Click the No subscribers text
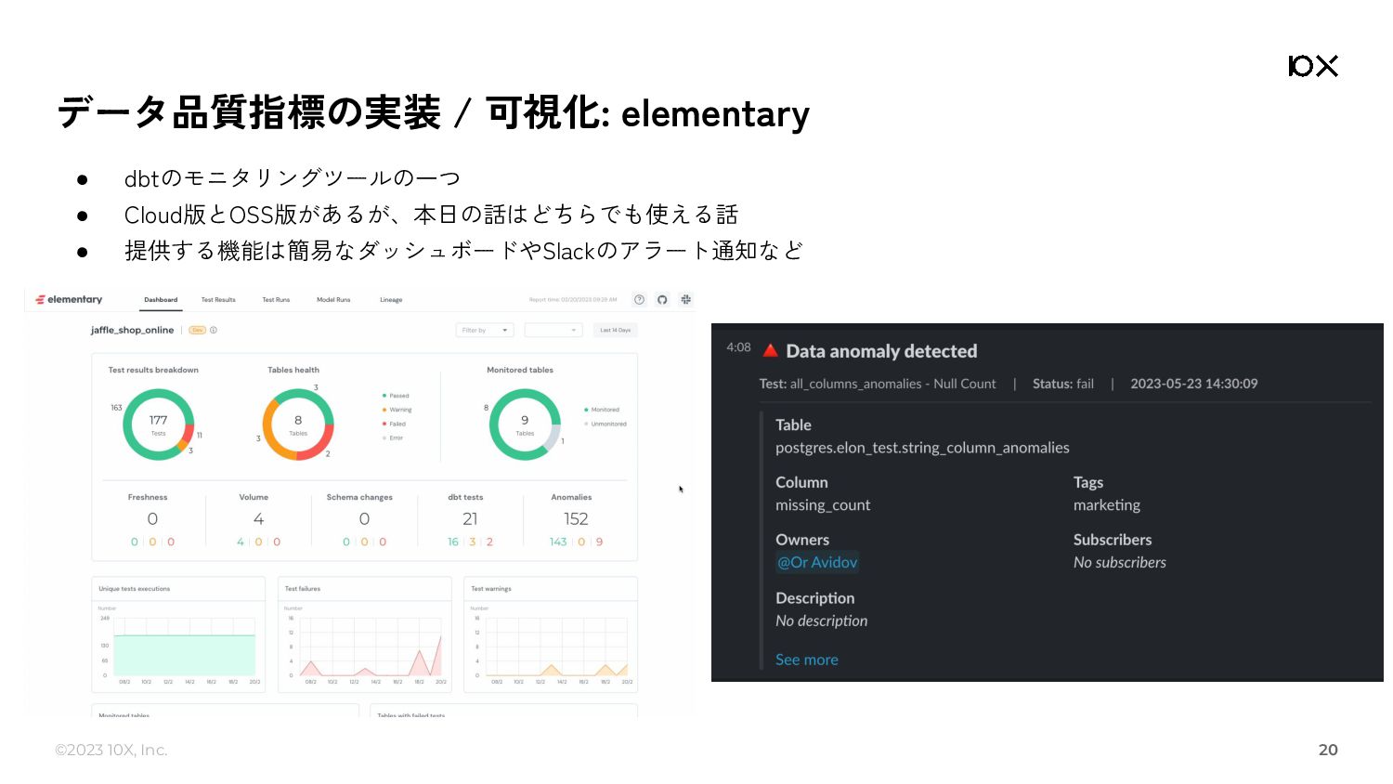1393x784 pixels. coord(1120,562)
